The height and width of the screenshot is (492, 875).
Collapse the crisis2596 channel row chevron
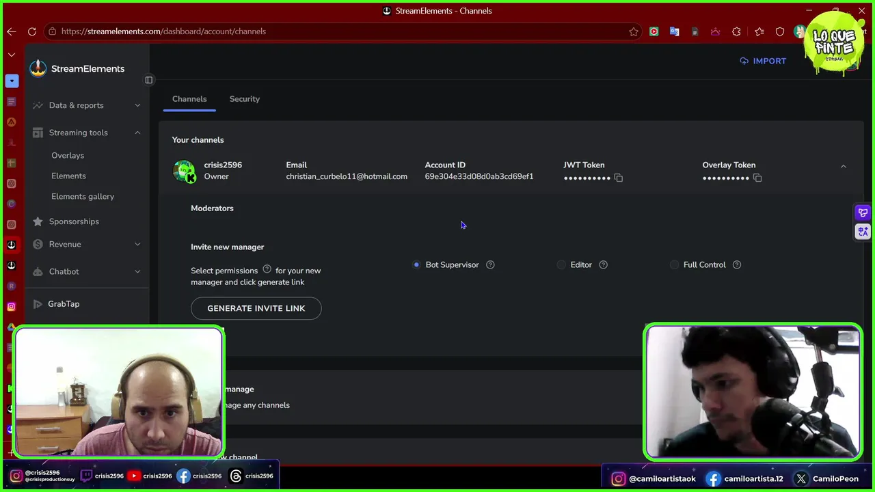(844, 166)
